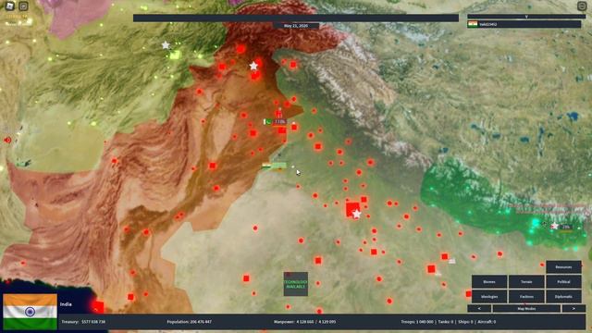Collapse the player list with the v arrow
Screen dimensions: 592x333
pyautogui.click(x=526, y=17)
